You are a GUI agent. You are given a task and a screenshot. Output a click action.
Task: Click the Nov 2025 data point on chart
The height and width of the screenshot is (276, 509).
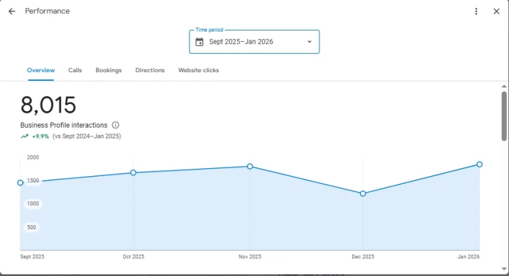[x=250, y=166]
